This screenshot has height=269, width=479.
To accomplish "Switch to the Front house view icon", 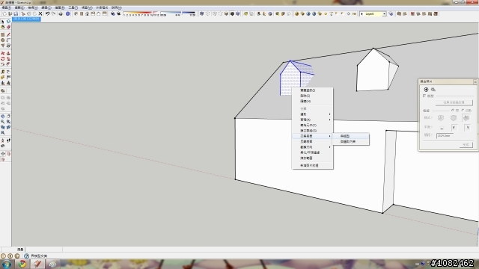I will [x=88, y=13].
